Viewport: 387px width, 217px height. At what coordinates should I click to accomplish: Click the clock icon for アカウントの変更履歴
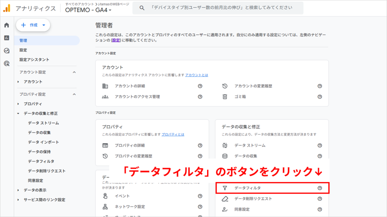[225, 86]
